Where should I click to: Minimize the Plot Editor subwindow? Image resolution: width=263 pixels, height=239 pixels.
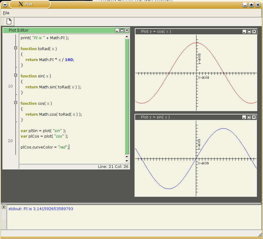(x=117, y=30)
